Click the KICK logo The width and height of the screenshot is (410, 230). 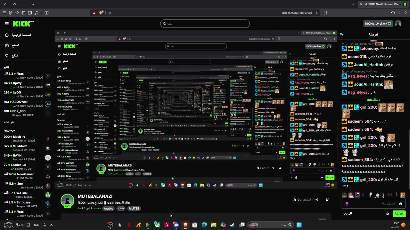click(23, 24)
